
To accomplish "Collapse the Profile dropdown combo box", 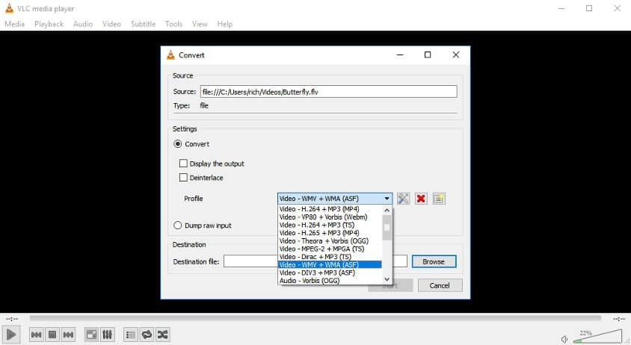I will 335,199.
